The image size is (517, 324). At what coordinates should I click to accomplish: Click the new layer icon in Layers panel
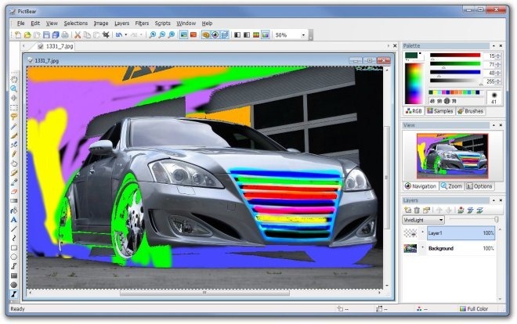(x=408, y=211)
